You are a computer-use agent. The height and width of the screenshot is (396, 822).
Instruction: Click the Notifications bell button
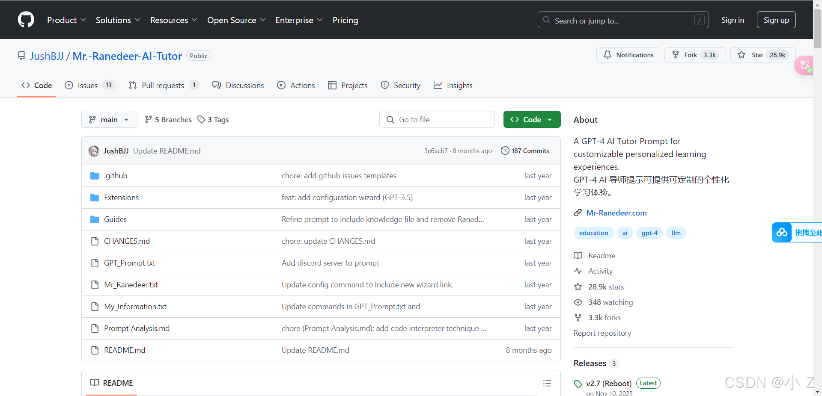click(x=628, y=55)
